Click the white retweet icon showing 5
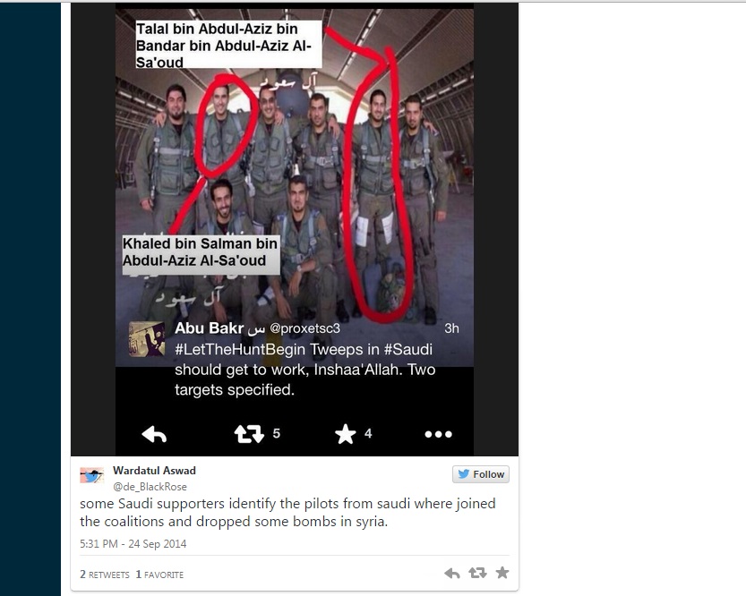Screen dimensions: 746x596 pyautogui.click(x=249, y=434)
